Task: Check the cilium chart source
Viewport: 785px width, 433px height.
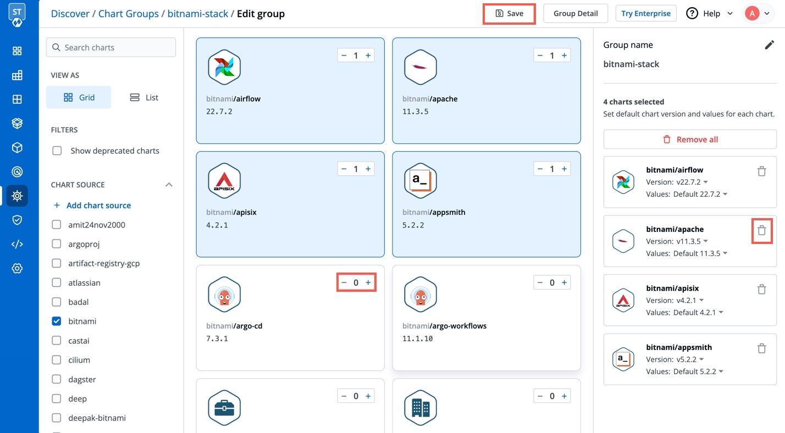Action: coord(56,360)
